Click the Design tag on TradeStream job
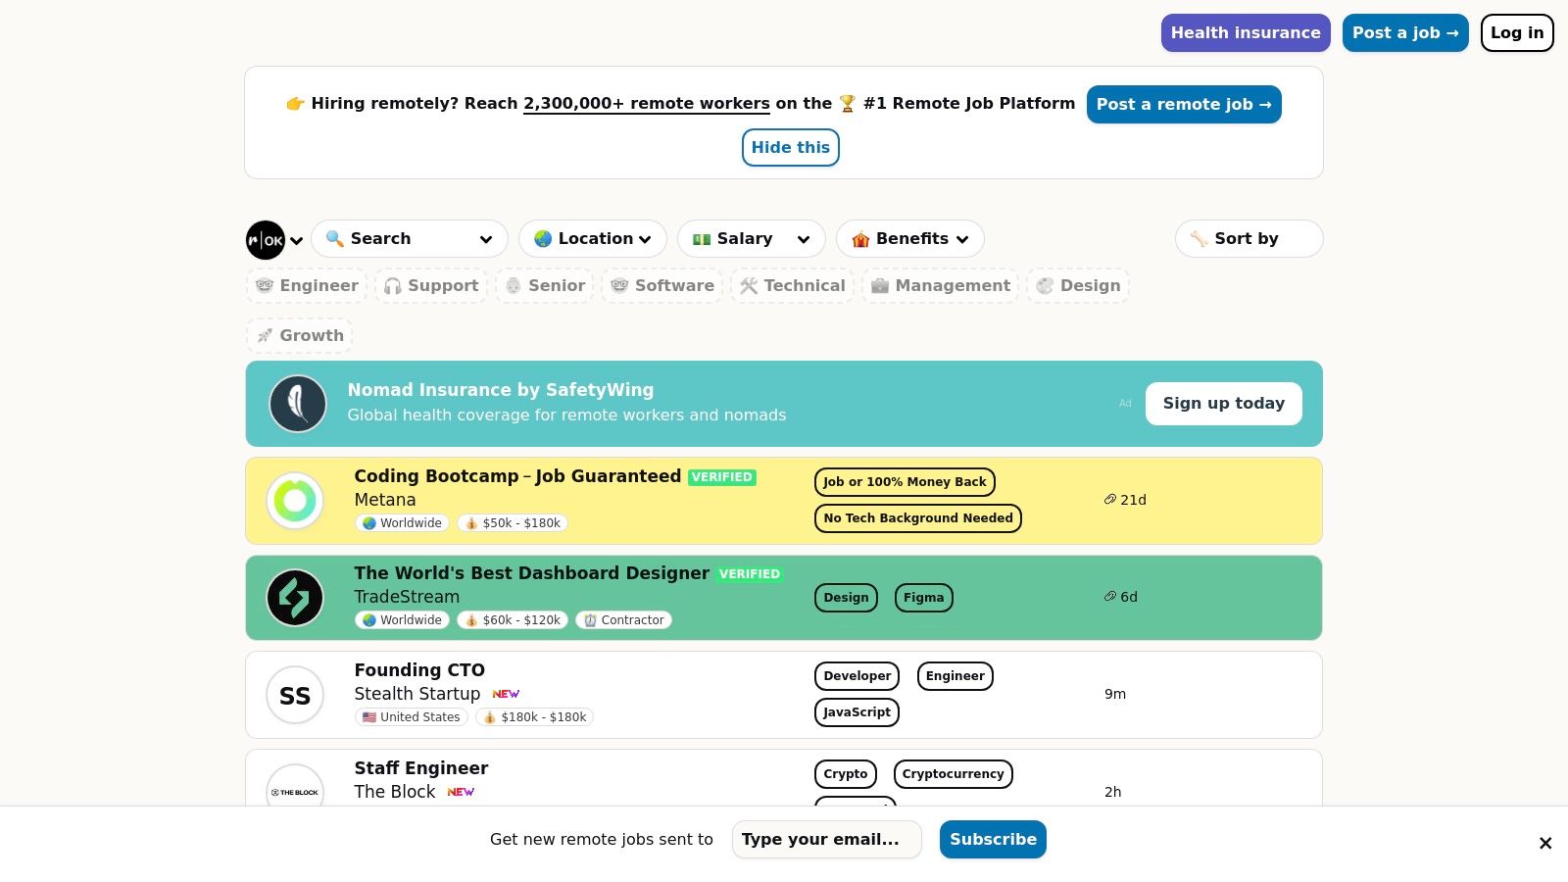Screen dimensions: 1568x882 coord(846,598)
